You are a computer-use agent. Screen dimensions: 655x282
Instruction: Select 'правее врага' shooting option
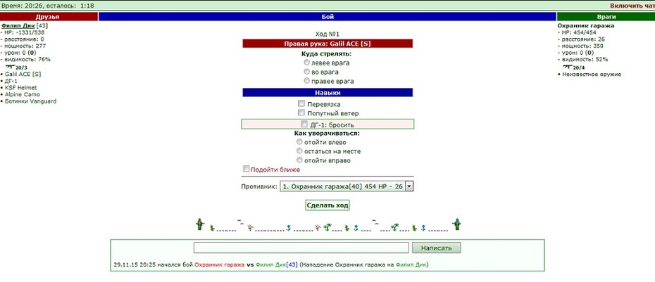[x=307, y=81]
